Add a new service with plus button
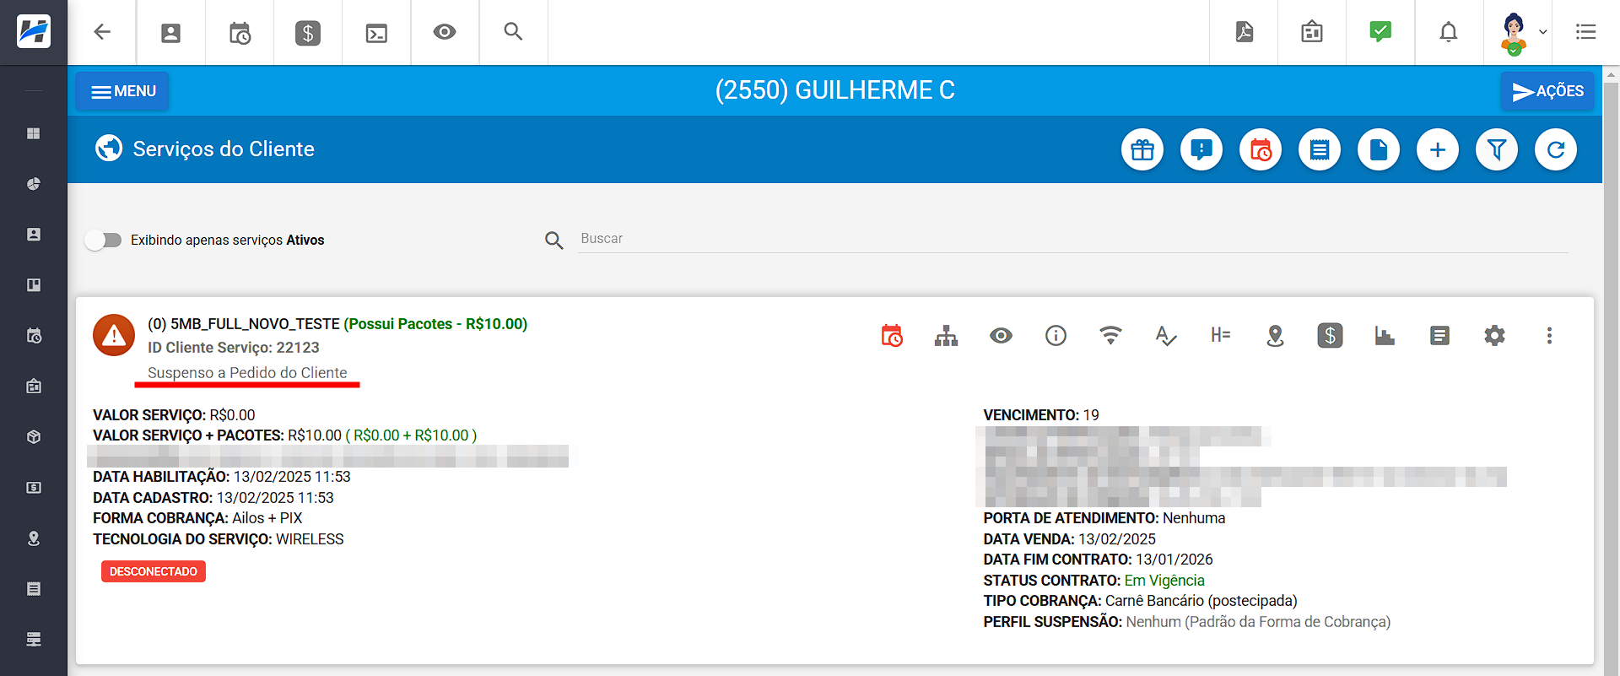1620x676 pixels. click(x=1438, y=149)
